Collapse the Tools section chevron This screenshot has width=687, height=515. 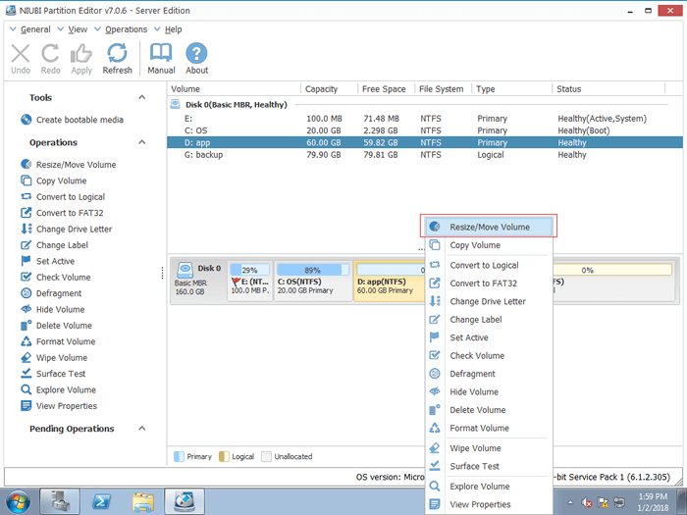[x=141, y=97]
